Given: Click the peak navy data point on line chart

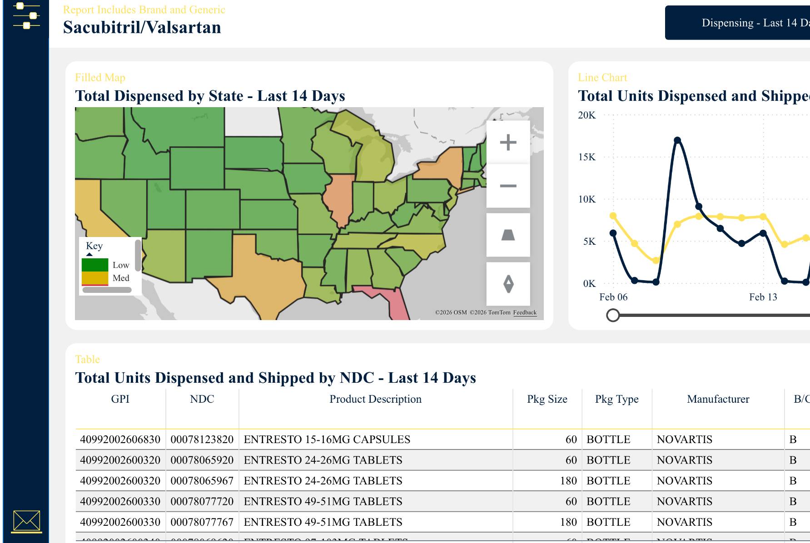Looking at the screenshot, I should pos(677,140).
